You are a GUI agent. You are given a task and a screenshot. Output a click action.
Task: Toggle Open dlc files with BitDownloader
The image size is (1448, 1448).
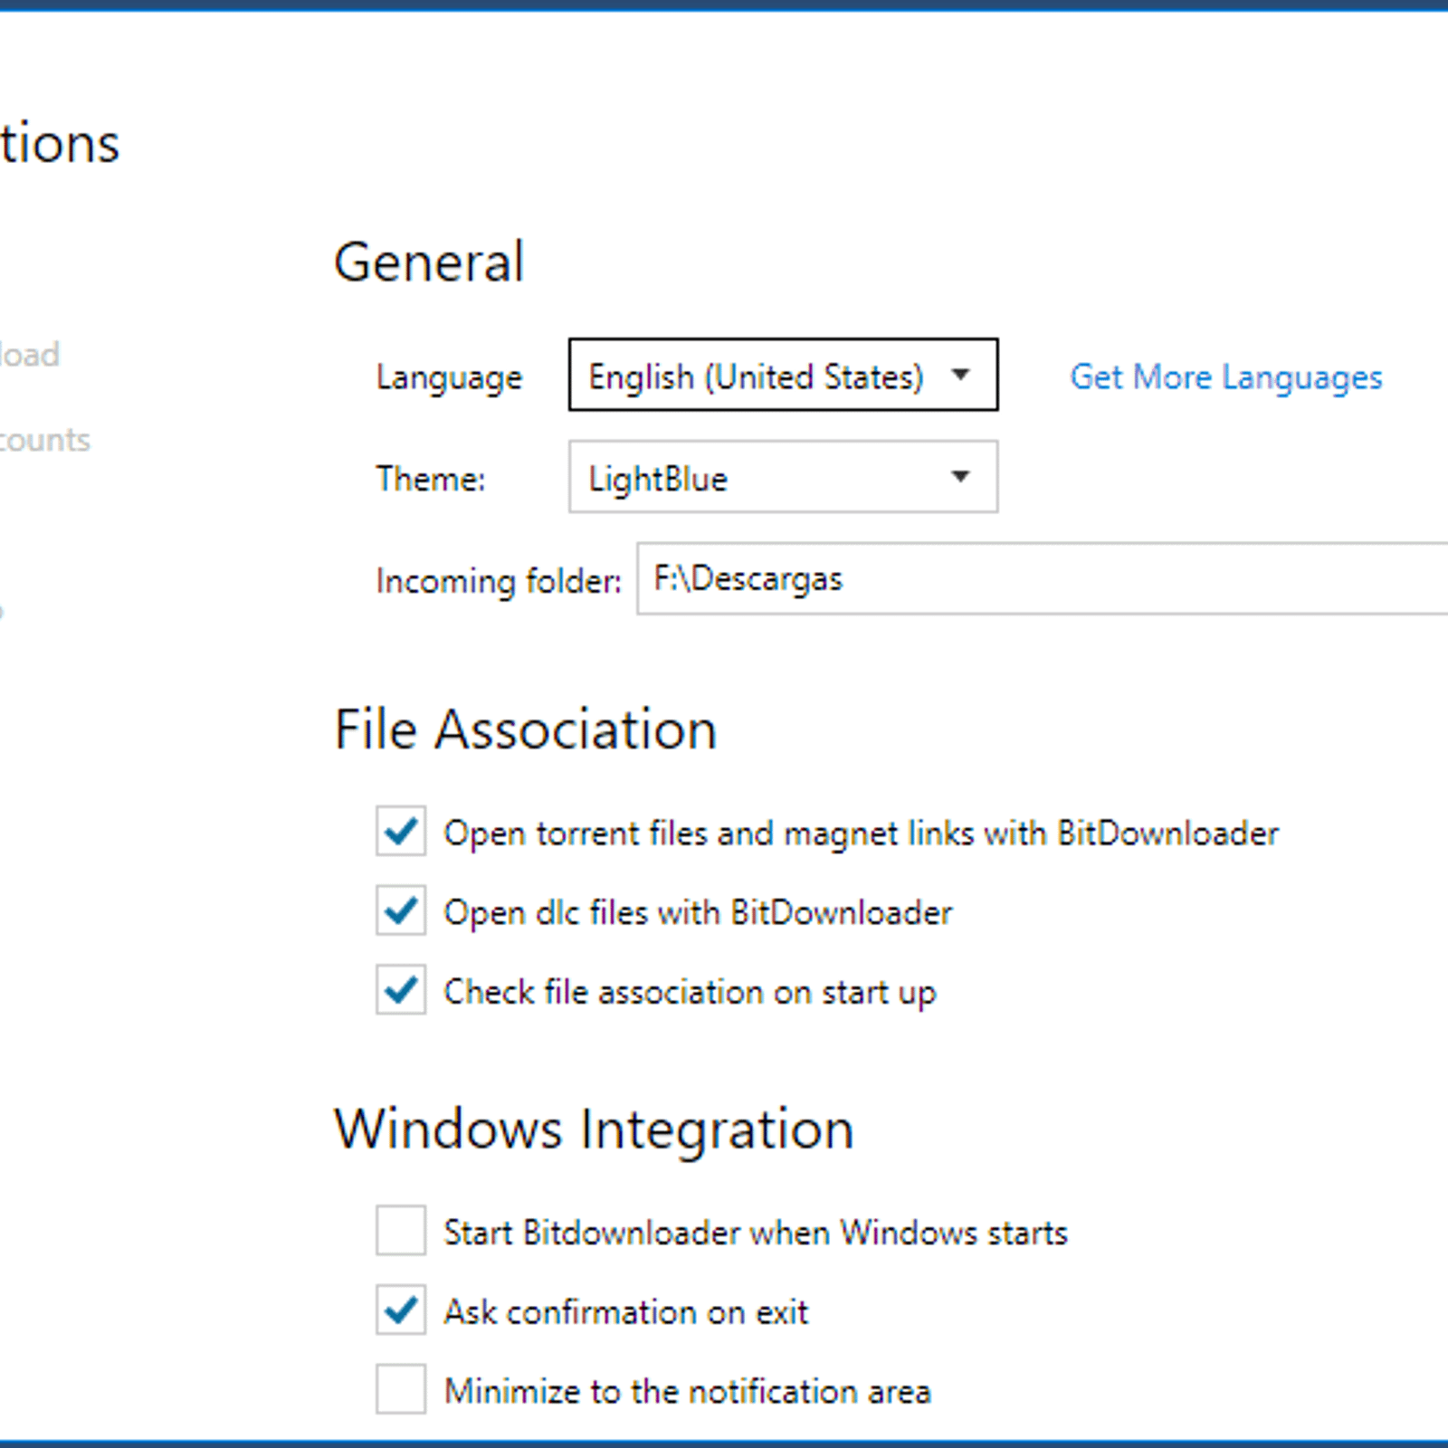coord(401,911)
